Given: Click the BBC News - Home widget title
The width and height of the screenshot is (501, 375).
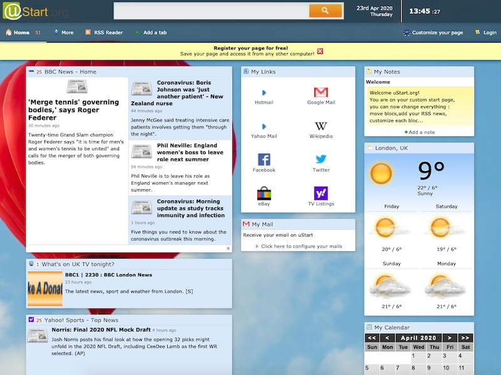Looking at the screenshot, I should [70, 72].
